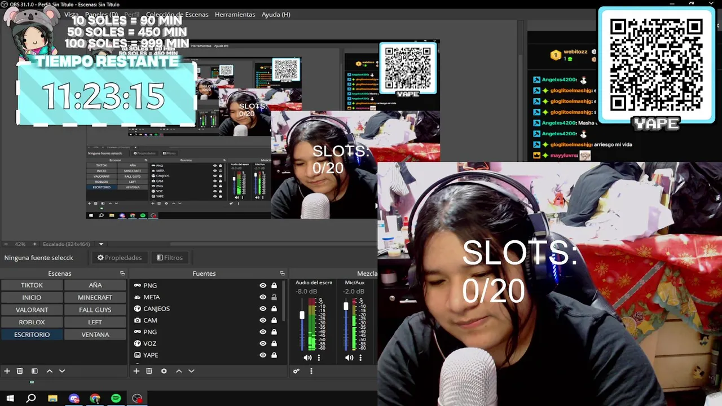Switch to the MINECRAFT scene
This screenshot has height=406, width=722.
[x=95, y=297]
